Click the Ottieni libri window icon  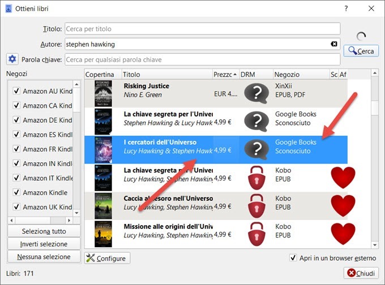click(x=8, y=8)
